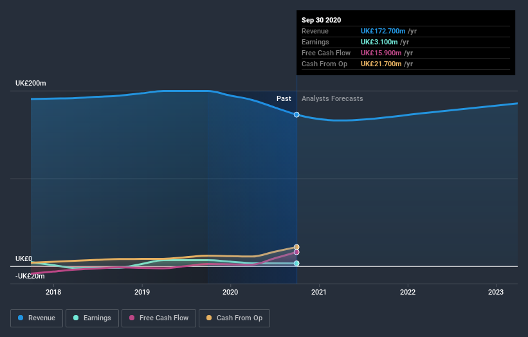
Task: Click the UK£172.700m revenue value
Action: point(383,31)
